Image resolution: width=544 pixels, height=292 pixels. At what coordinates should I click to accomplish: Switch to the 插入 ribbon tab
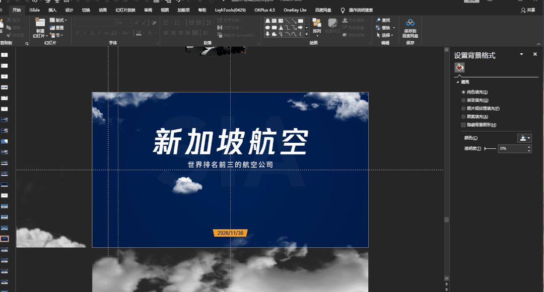click(x=53, y=10)
